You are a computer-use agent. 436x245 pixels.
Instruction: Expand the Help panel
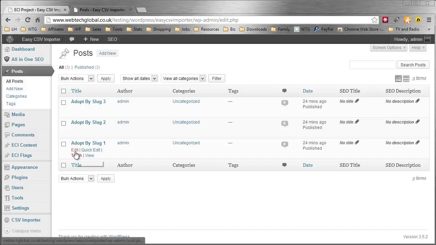(418, 48)
